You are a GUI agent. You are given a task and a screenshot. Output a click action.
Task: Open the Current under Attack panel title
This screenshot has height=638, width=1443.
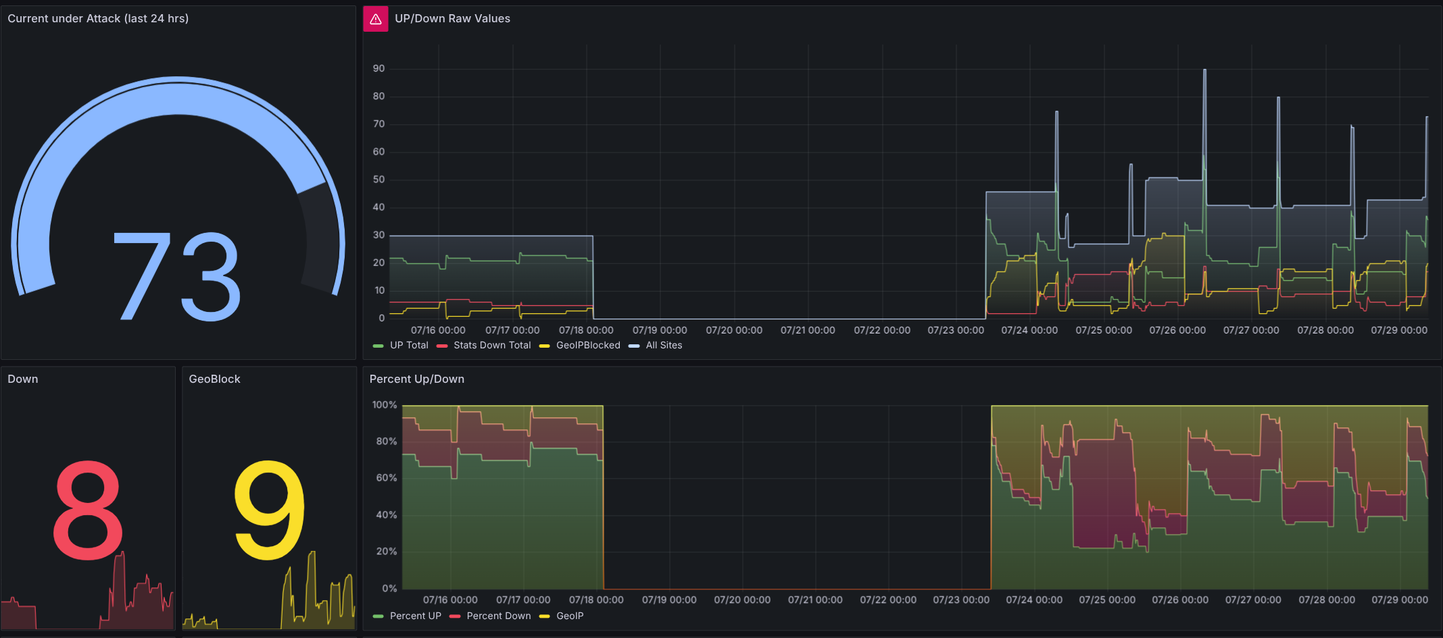(x=98, y=19)
